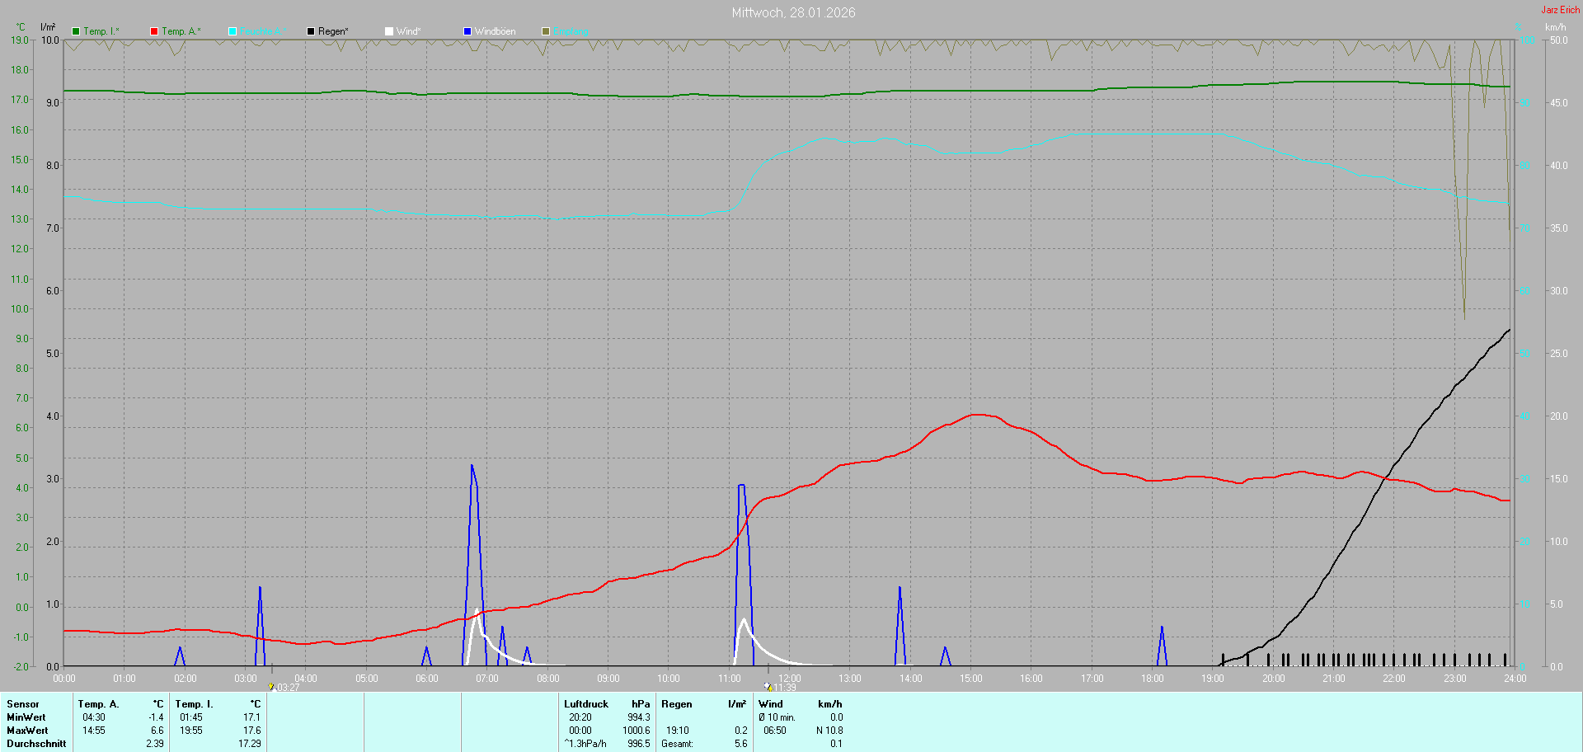Click the 'Durchschnitt' row label

36,744
